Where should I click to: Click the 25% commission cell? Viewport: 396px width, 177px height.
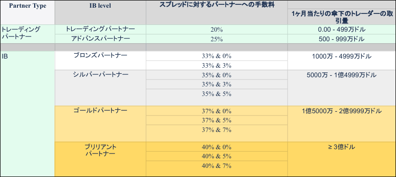pyautogui.click(x=217, y=39)
